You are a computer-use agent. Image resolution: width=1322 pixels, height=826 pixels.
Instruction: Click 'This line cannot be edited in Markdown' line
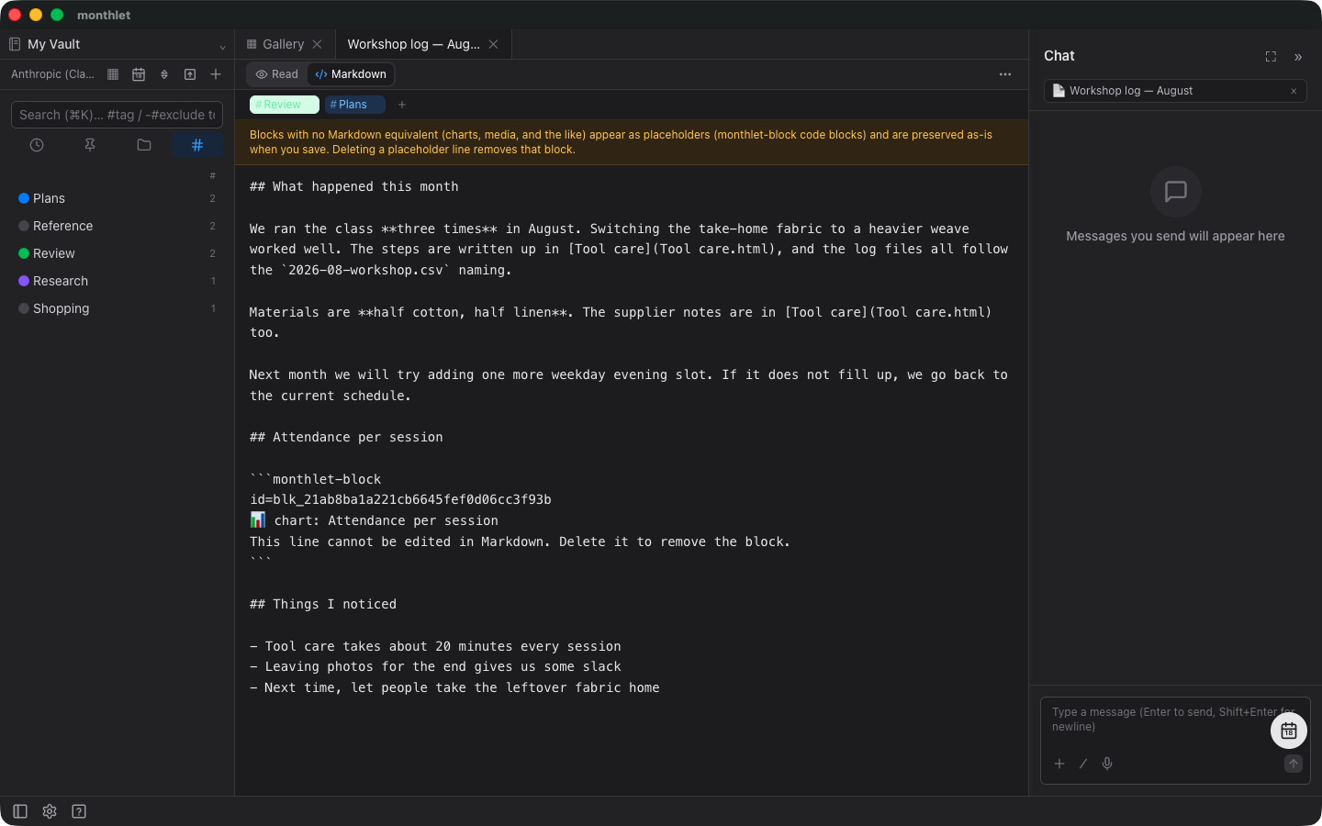(520, 541)
